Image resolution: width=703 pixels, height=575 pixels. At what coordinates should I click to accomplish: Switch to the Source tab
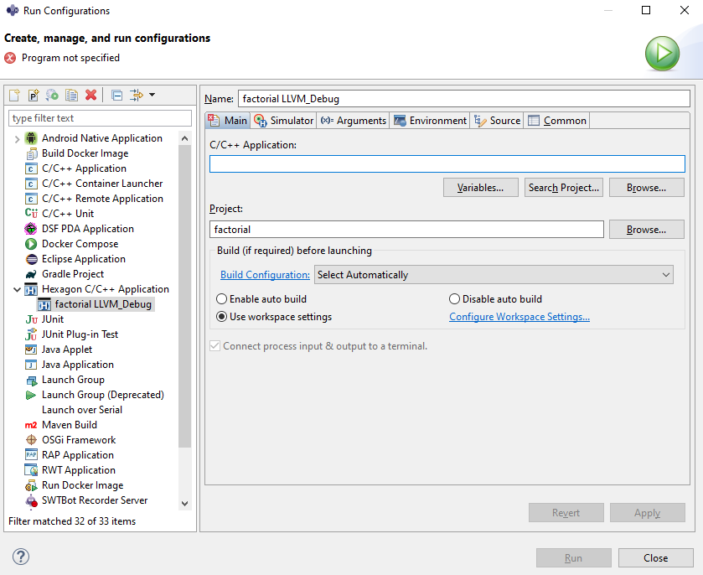pos(497,120)
